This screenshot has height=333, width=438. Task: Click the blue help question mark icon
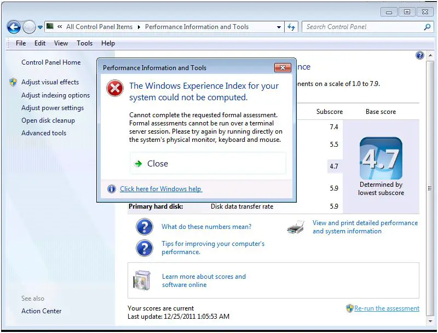(x=420, y=55)
